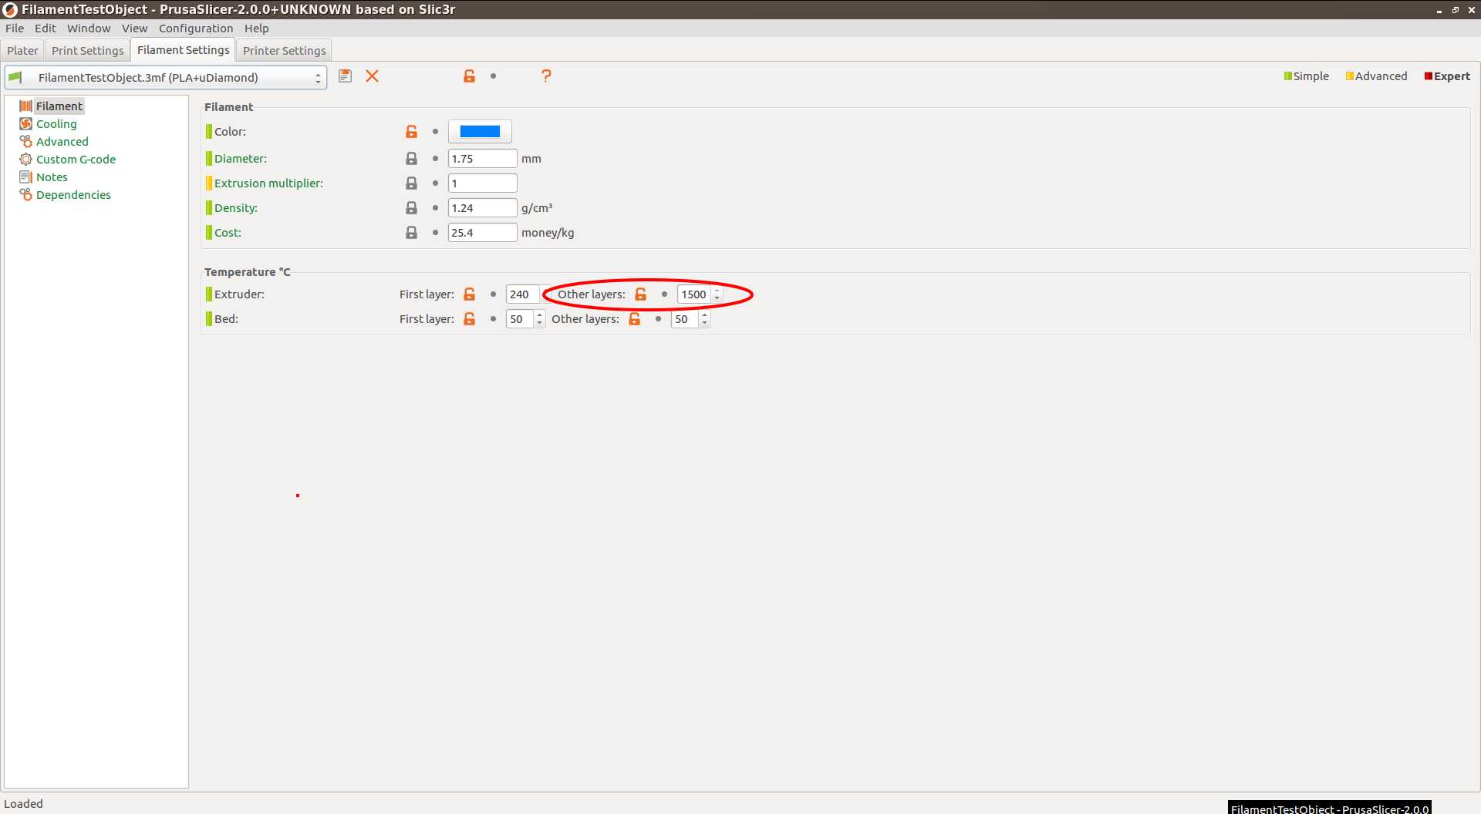Open the Custom G-code page

click(76, 159)
